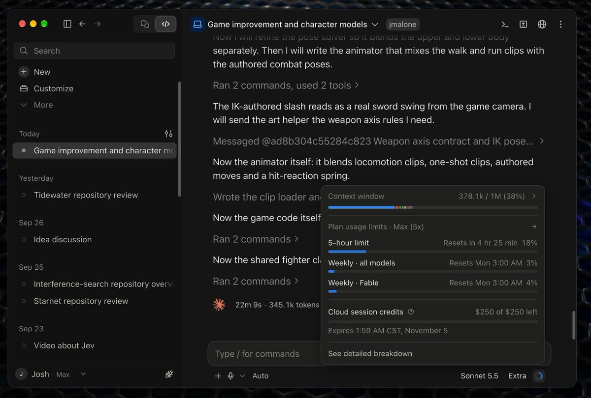The height and width of the screenshot is (398, 591).
Task: Click the jmalone badge
Action: tap(403, 25)
